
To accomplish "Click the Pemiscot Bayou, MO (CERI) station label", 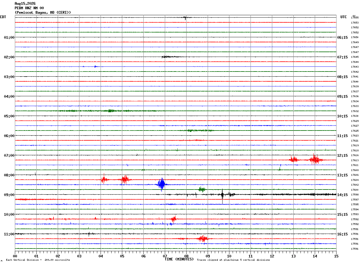I will (43, 13).
